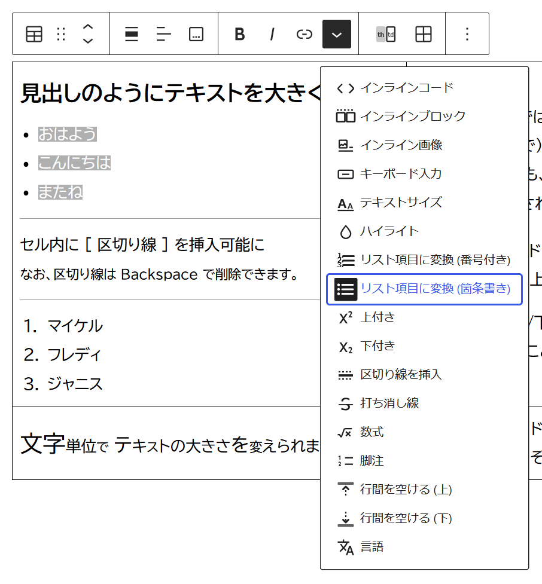Image resolution: width=542 pixels, height=584 pixels.
Task: Move block down with the down chevron
Action: (87, 41)
